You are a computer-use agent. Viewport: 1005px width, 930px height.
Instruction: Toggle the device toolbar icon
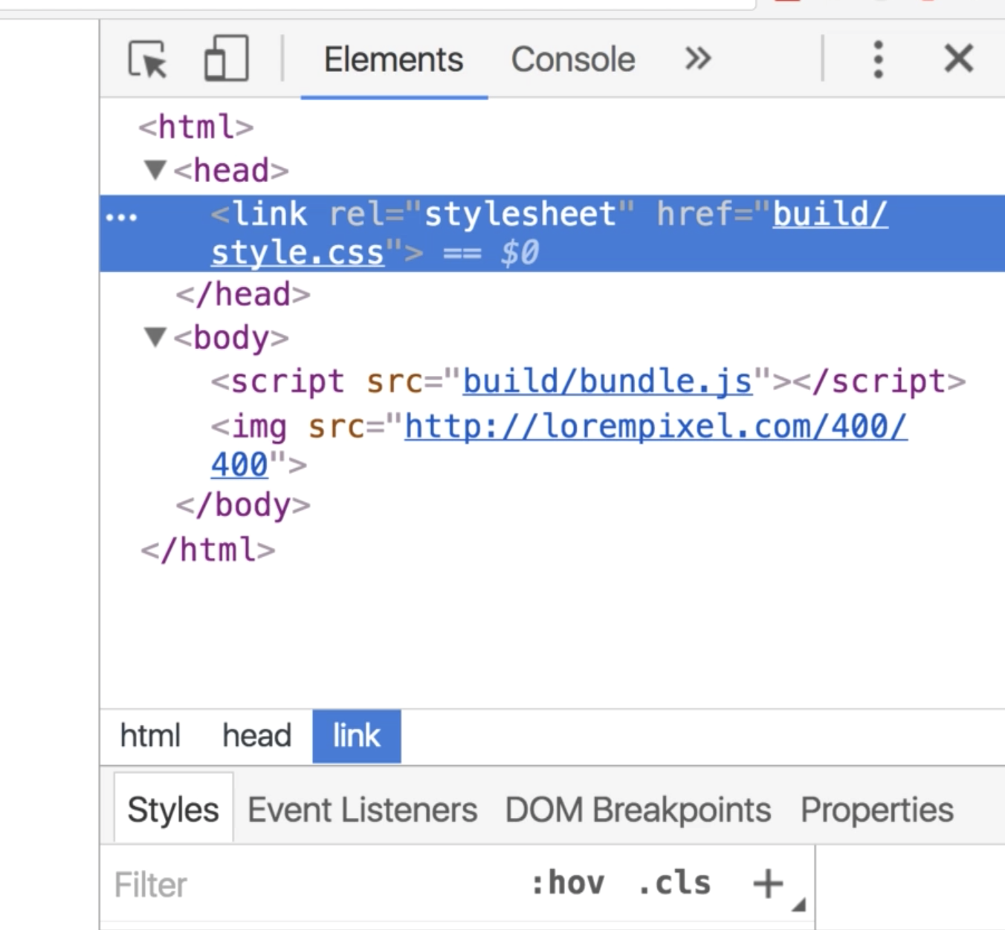coord(226,59)
